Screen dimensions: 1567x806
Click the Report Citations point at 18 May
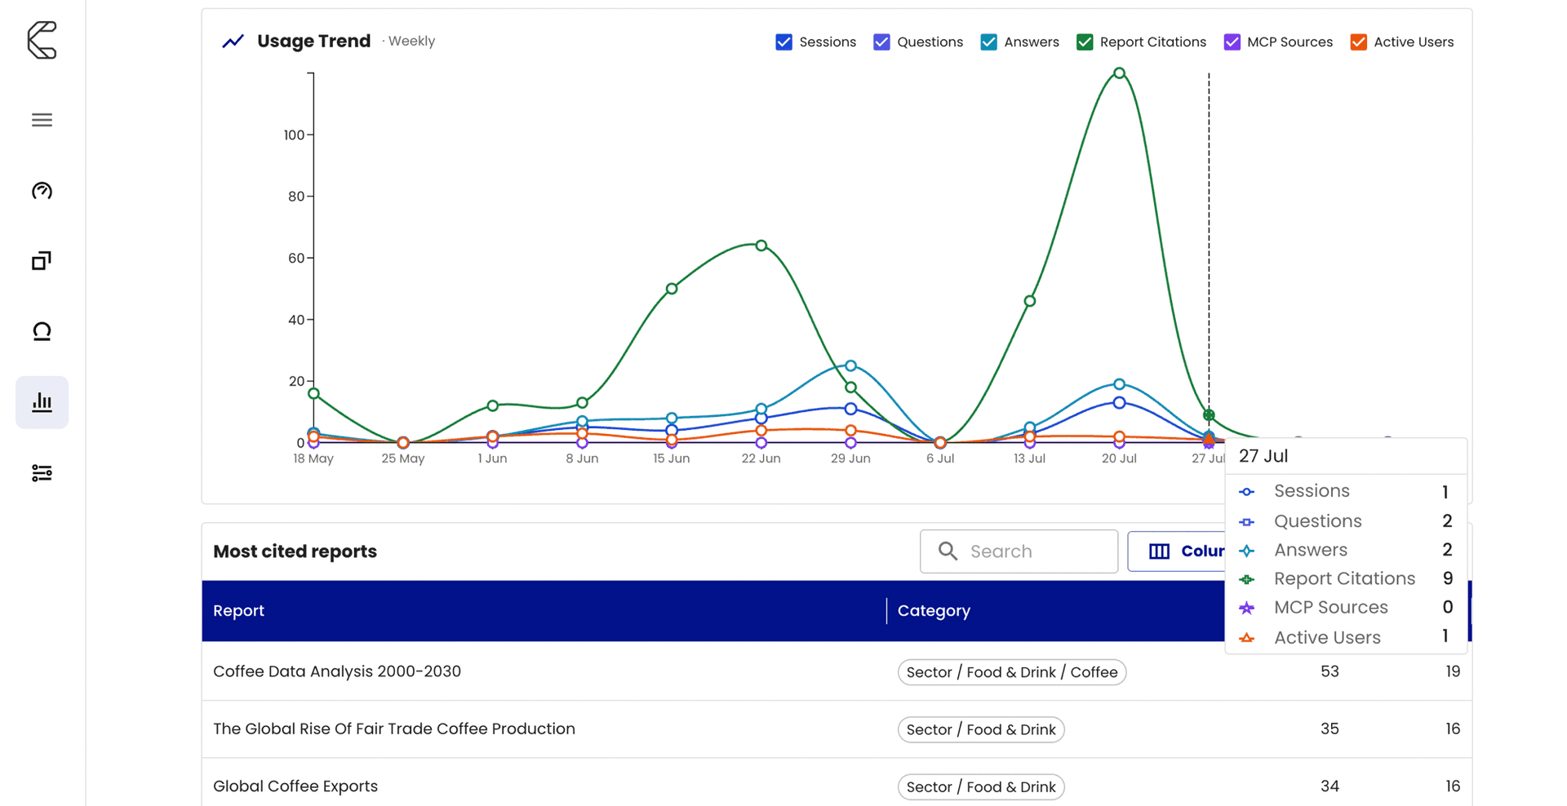pos(313,393)
